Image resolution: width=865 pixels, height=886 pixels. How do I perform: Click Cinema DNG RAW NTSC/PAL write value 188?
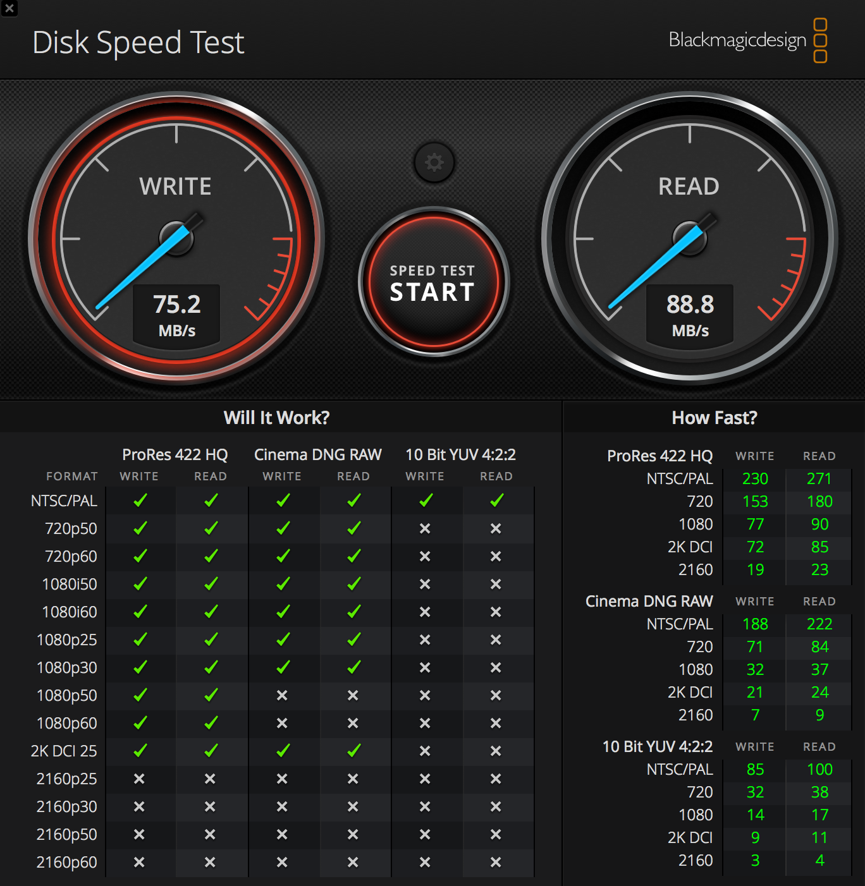[x=755, y=624]
